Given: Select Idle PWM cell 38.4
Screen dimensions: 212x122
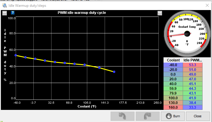Looking at the screenshot, I should pos(193,103).
